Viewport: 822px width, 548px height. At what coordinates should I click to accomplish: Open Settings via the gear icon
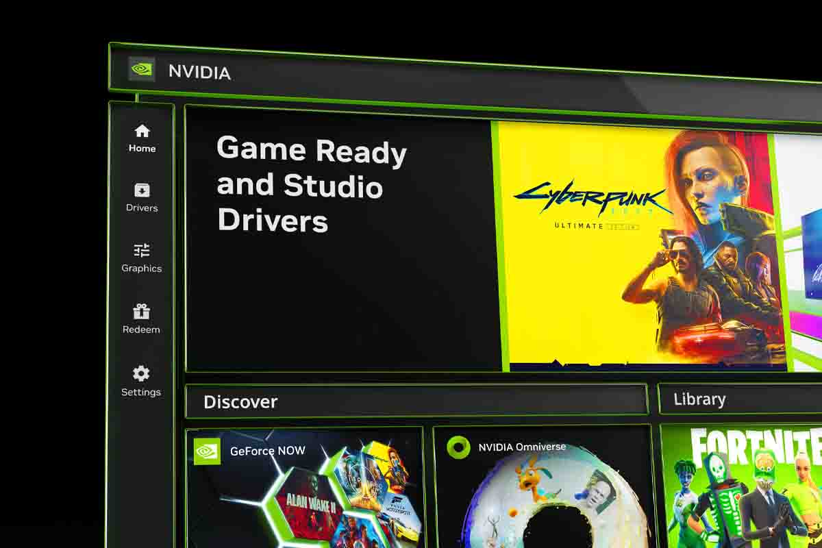pos(141,373)
